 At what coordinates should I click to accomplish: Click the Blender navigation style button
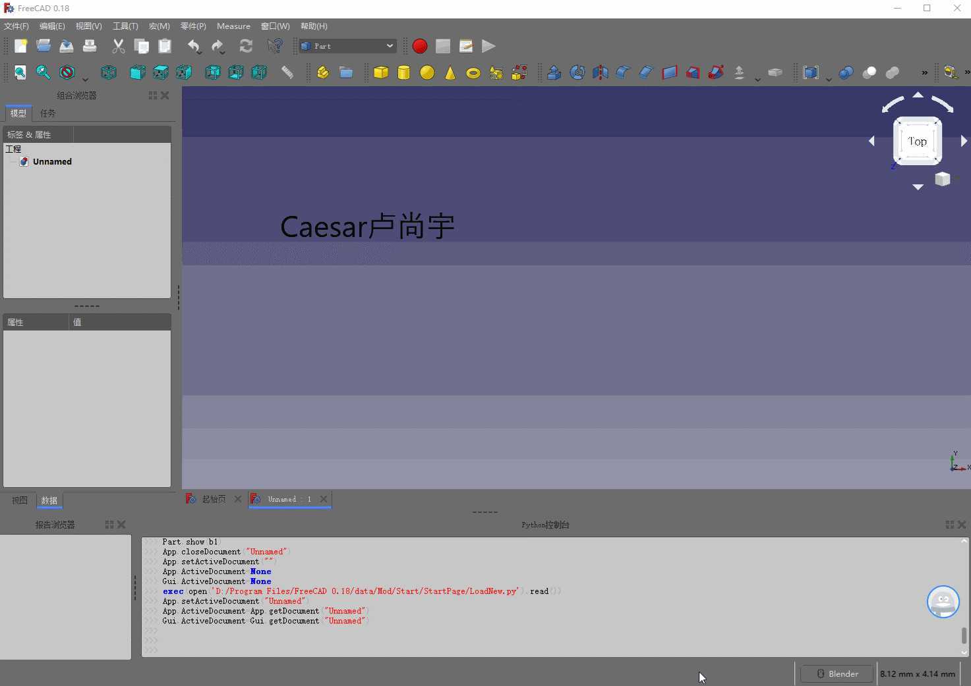(x=837, y=673)
